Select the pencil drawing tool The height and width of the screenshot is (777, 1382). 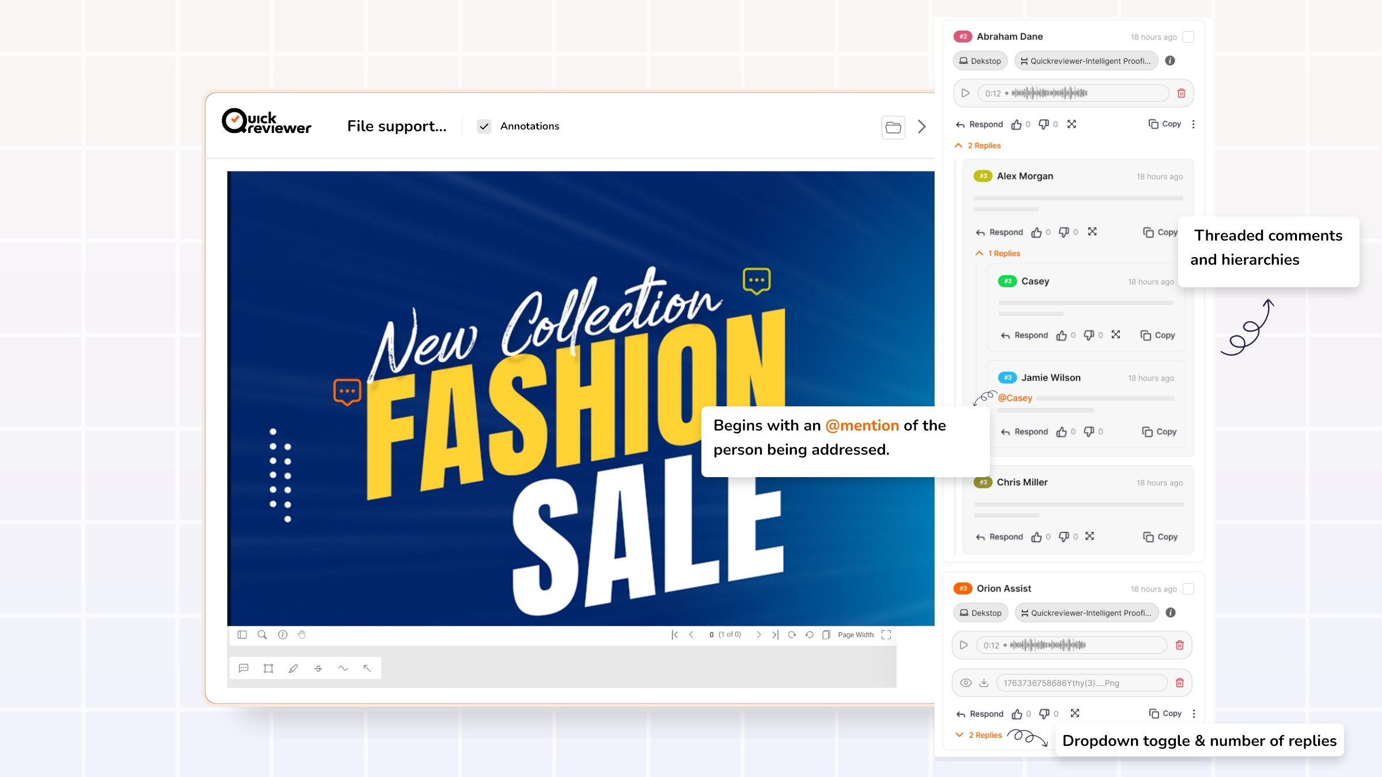(293, 668)
